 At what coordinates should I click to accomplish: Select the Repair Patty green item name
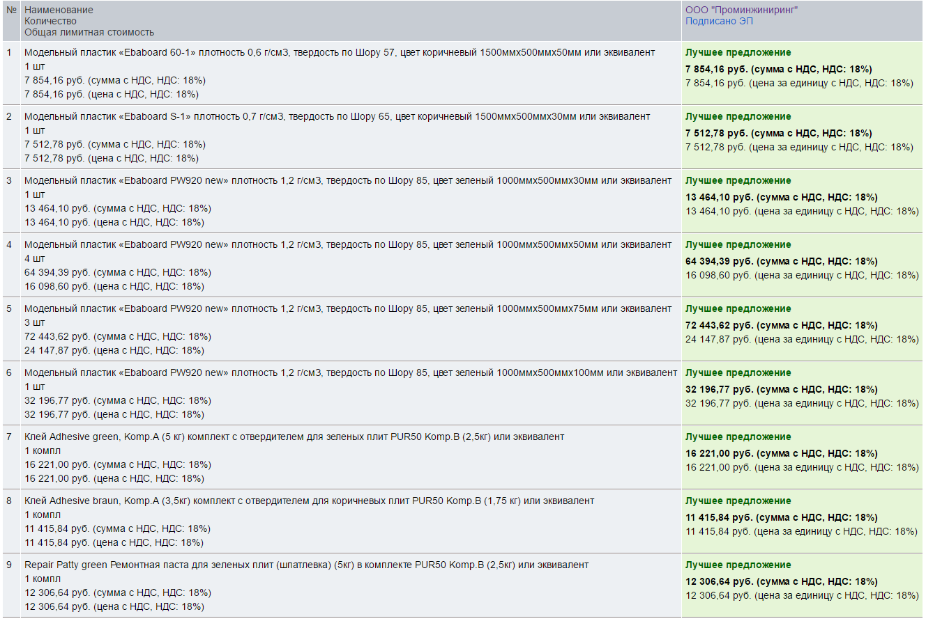pyautogui.click(x=306, y=565)
